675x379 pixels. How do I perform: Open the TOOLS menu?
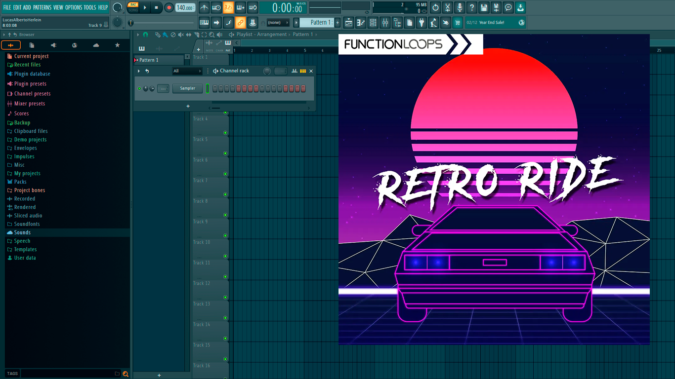90,7
